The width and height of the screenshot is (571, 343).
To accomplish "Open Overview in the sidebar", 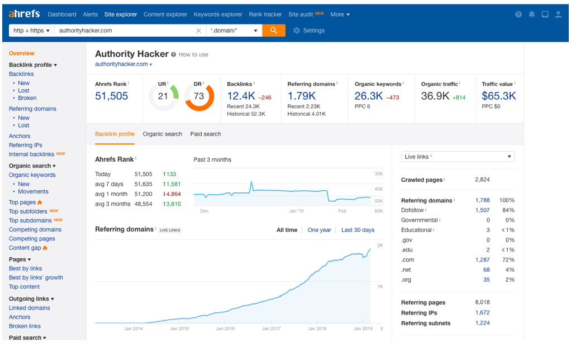I will [21, 54].
